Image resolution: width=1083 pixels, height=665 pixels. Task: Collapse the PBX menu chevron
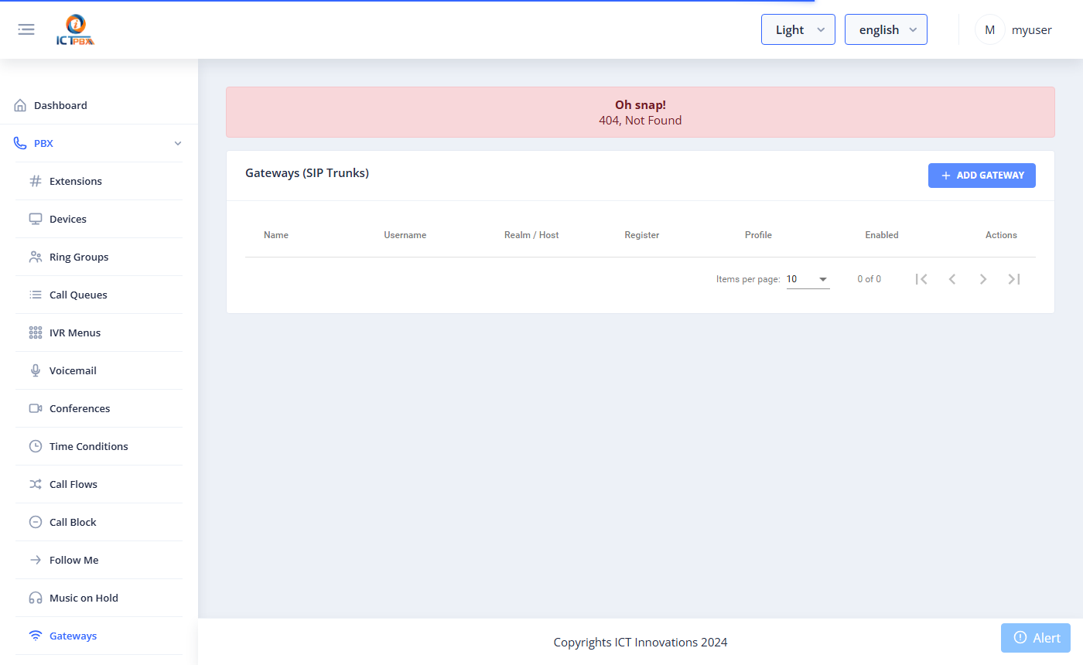(x=178, y=143)
